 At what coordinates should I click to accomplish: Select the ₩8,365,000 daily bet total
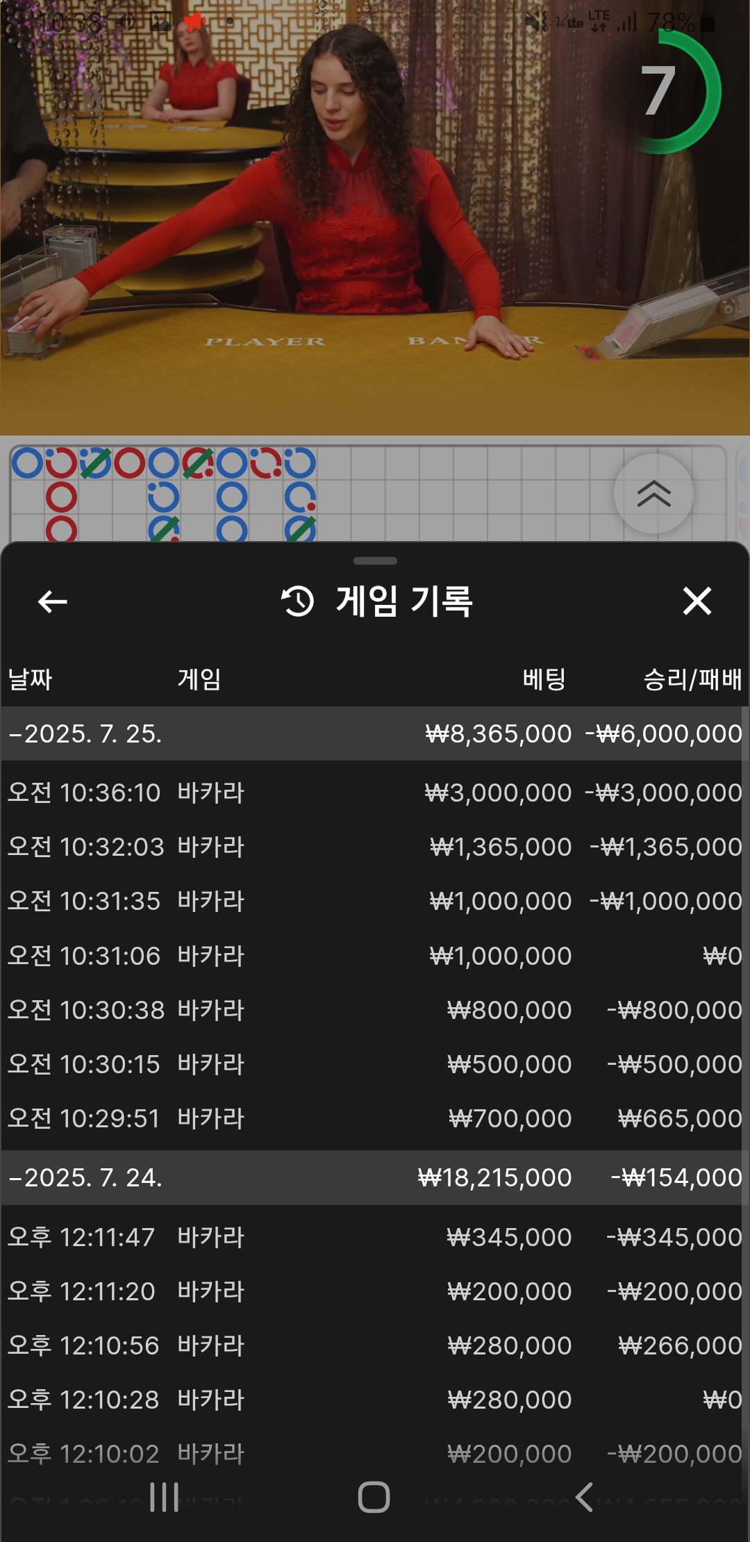(499, 733)
